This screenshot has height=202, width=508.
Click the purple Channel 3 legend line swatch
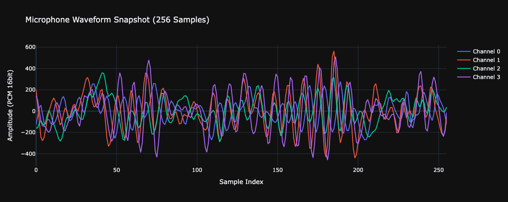pos(464,77)
